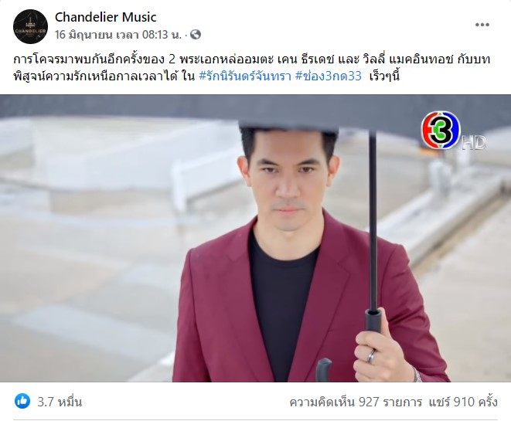
Task: Open the Chandelier Music page name
Action: pyautogui.click(x=106, y=17)
